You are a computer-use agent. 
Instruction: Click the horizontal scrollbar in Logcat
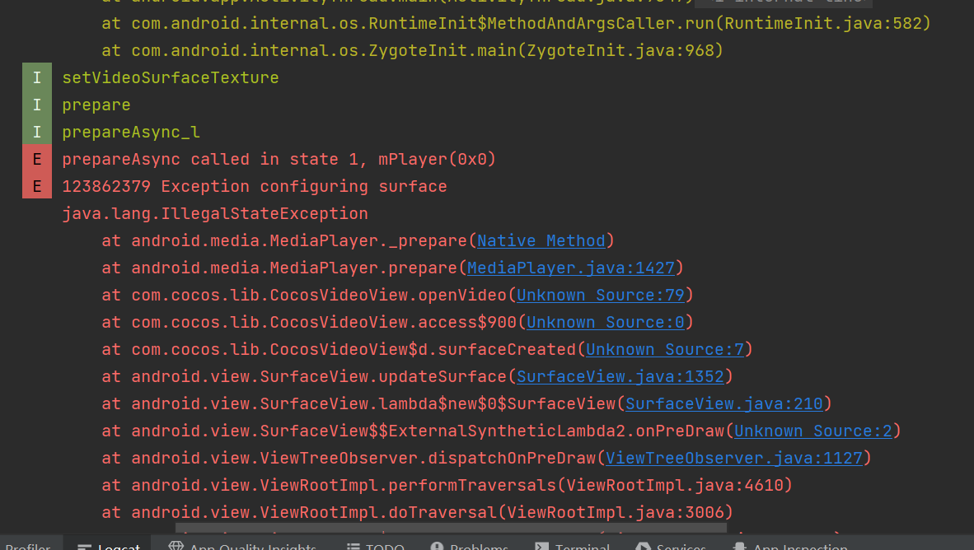(x=451, y=527)
